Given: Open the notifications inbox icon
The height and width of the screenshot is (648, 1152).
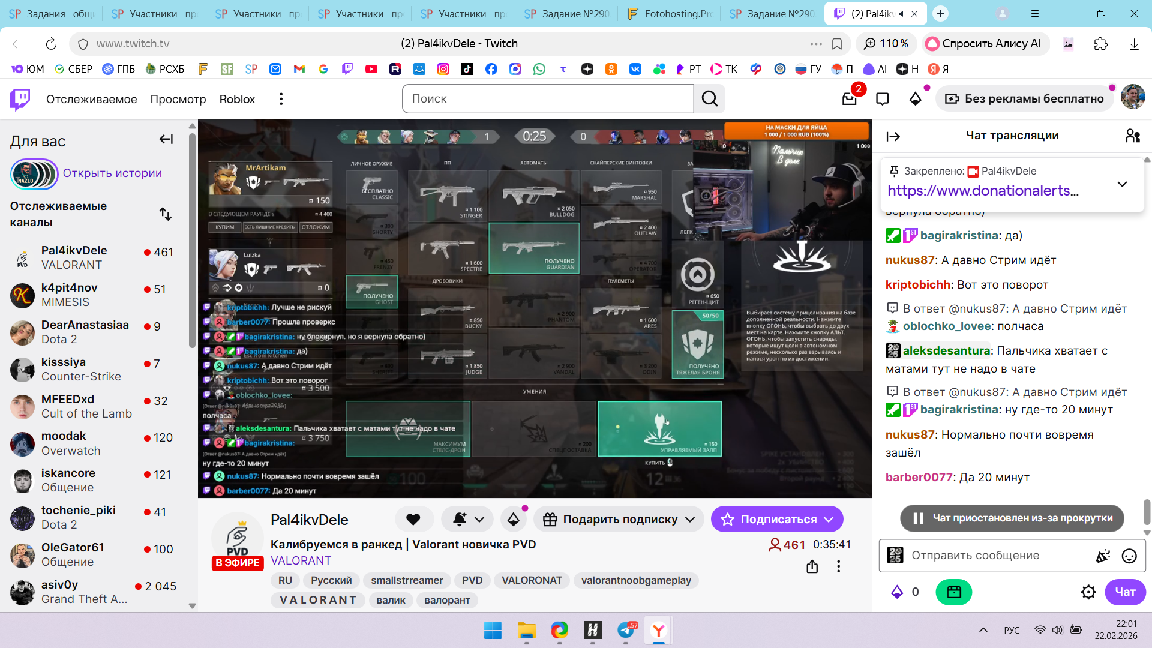Looking at the screenshot, I should [x=849, y=99].
